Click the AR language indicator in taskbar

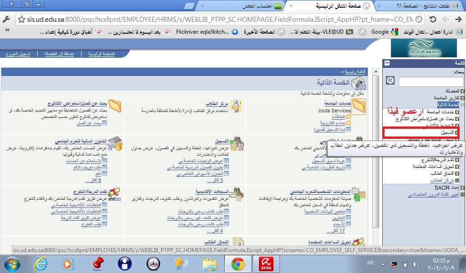pyautogui.click(x=370, y=263)
